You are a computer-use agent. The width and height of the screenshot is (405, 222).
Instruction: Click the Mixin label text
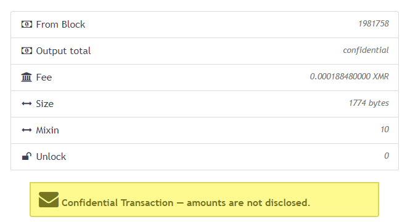pyautogui.click(x=47, y=130)
